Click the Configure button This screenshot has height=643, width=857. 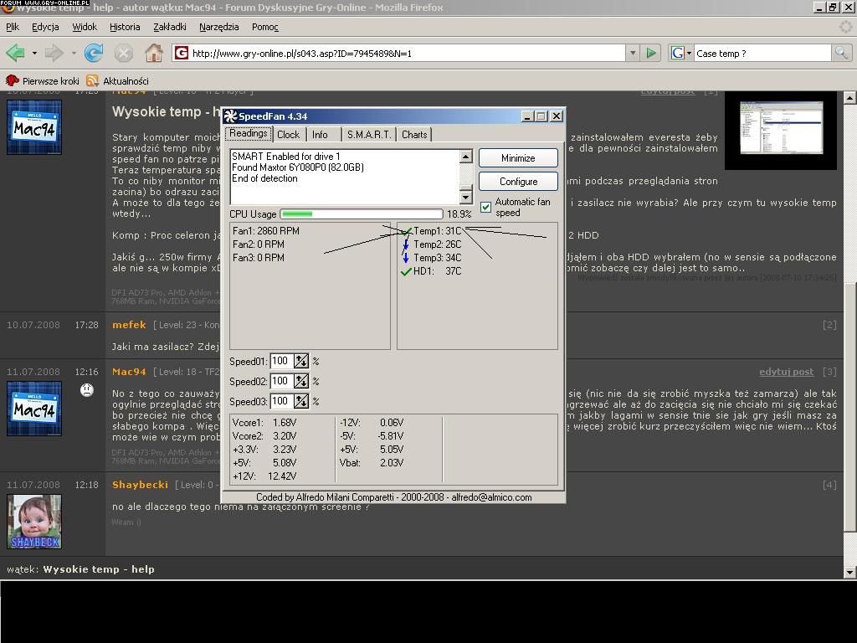point(518,181)
